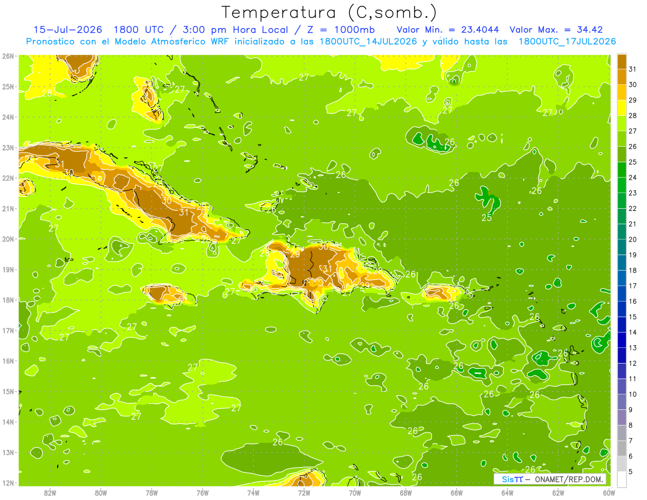Click the '25N' latitude axis label

tap(8, 86)
